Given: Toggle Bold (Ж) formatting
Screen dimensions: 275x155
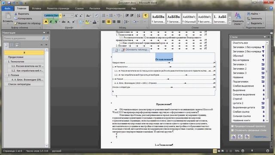Looking at the screenshot, I should tap(46, 22).
